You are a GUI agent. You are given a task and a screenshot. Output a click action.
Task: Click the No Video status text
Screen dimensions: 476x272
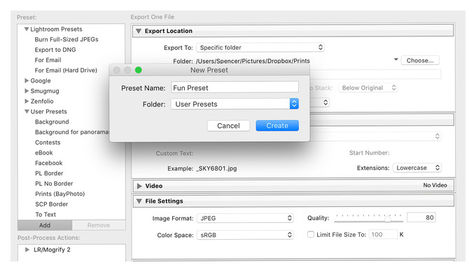[435, 185]
